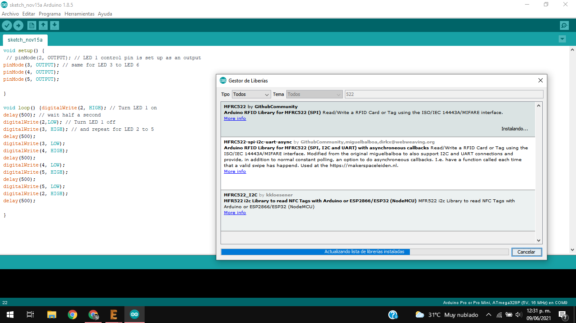576x323 pixels.
Task: Click the line delay(500); // wait half a second
Action: point(52,115)
